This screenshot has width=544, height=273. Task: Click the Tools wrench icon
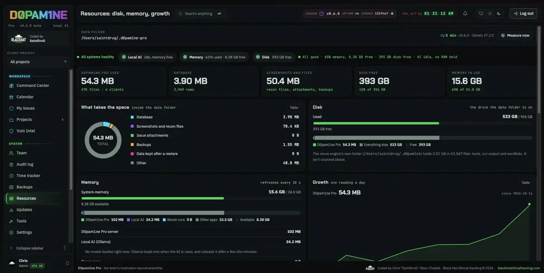click(x=12, y=221)
